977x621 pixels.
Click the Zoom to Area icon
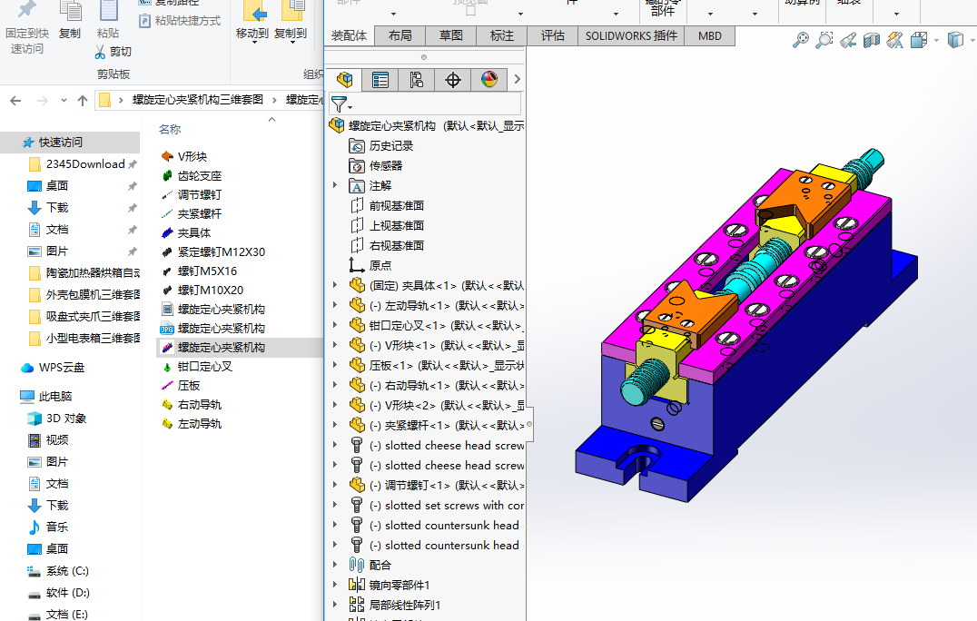(x=824, y=40)
